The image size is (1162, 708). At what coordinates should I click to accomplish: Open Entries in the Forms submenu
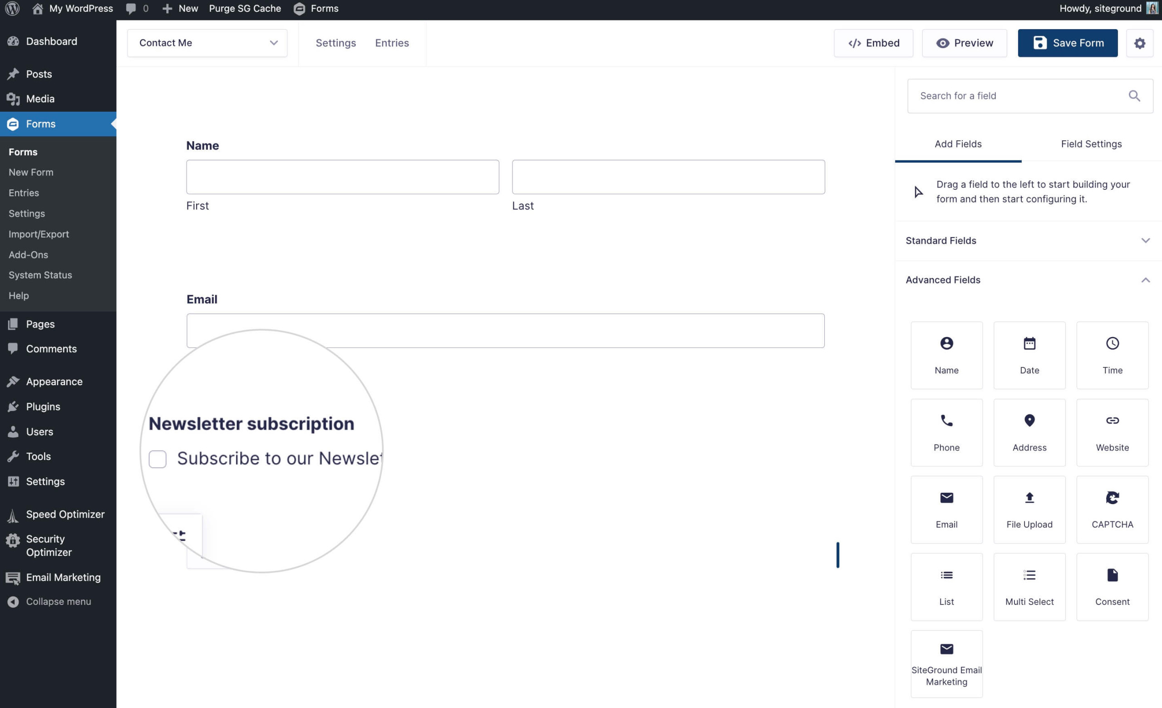click(x=24, y=193)
